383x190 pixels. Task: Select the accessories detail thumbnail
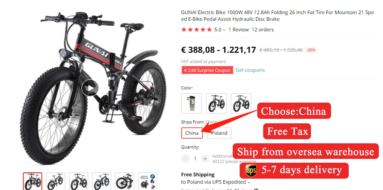(x=147, y=181)
